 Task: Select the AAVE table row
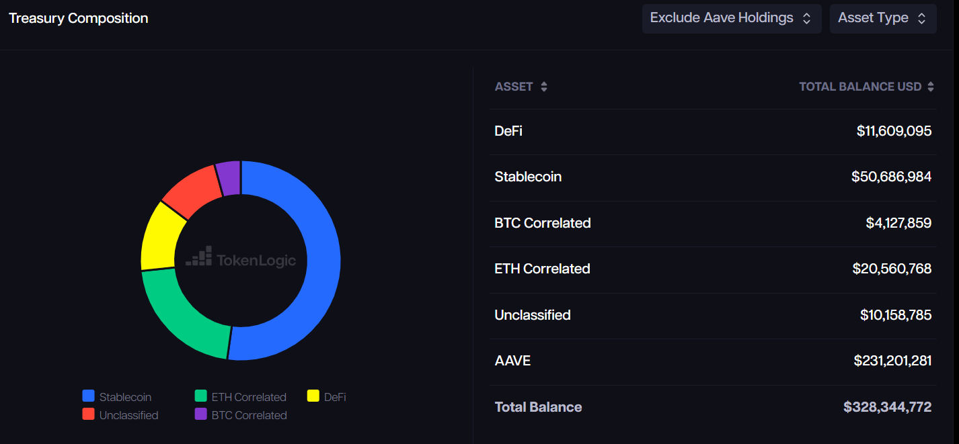click(713, 361)
